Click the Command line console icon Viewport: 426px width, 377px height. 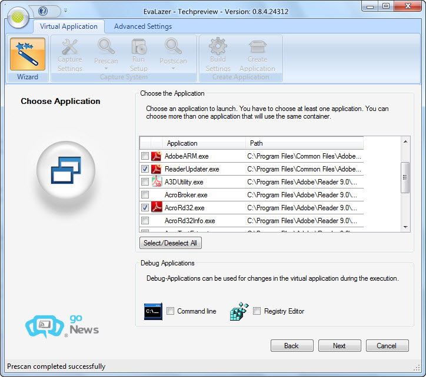(153, 311)
